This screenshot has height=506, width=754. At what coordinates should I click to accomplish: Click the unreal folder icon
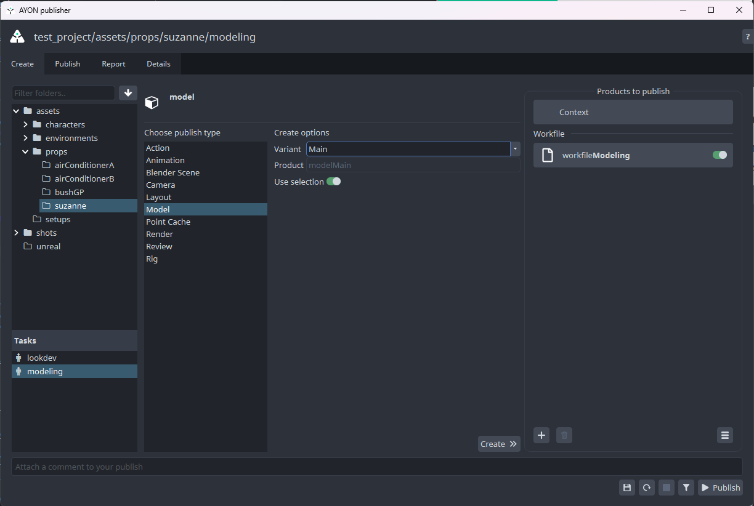coord(28,246)
